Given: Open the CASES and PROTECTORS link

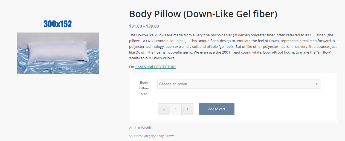Looking at the screenshot, I should [156, 67].
